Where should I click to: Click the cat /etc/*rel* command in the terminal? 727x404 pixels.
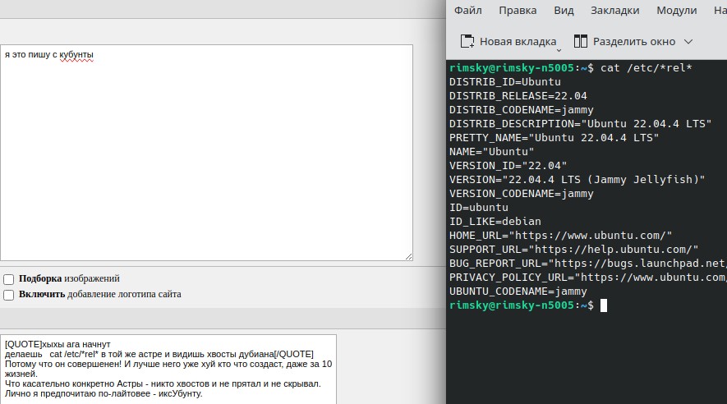click(646, 68)
